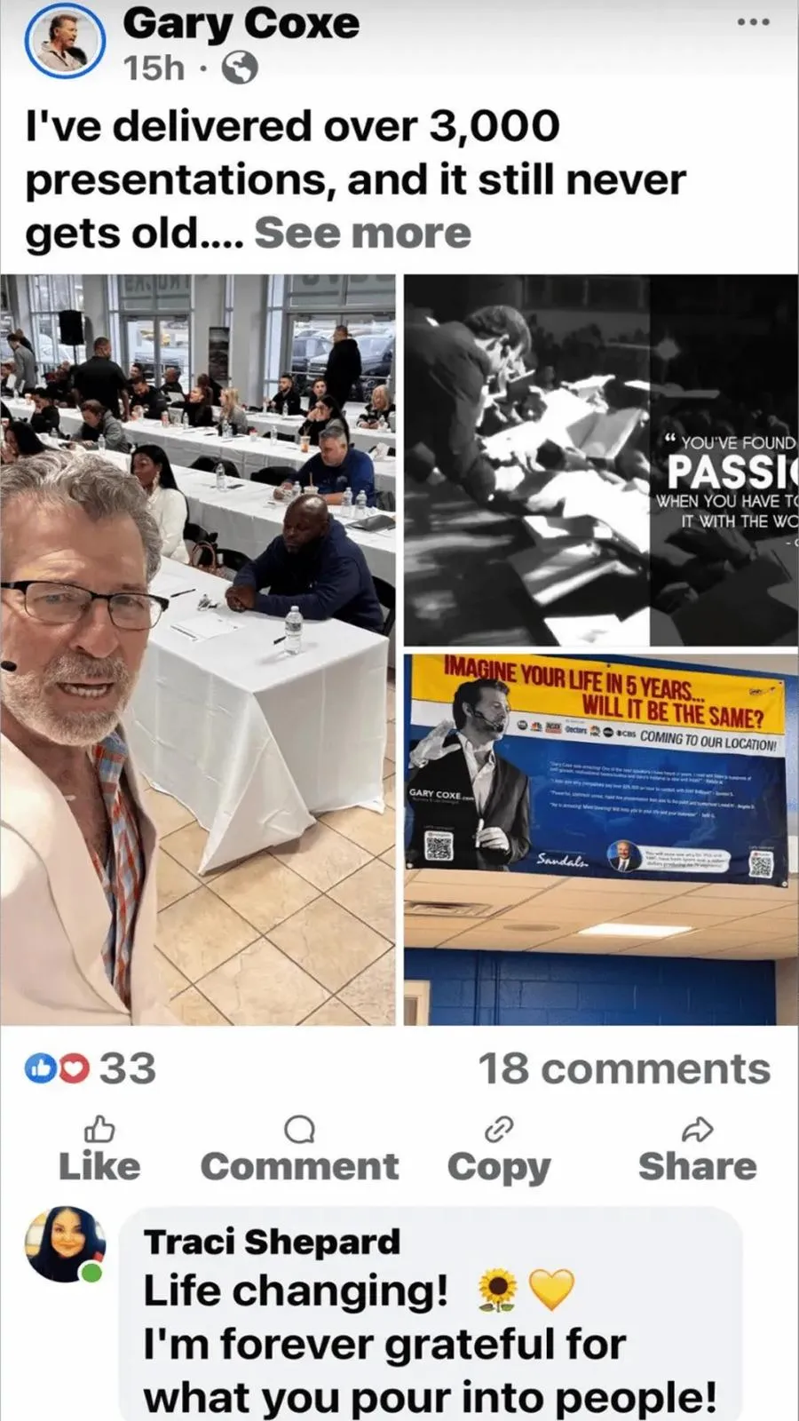View the list of 33 reactions

(127, 1069)
